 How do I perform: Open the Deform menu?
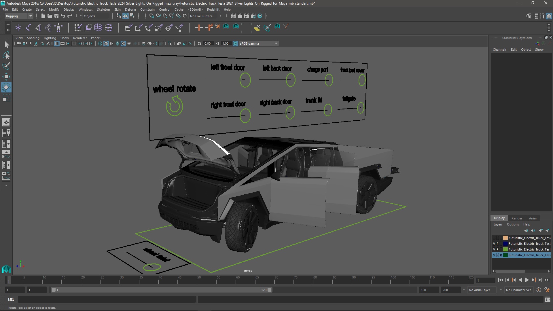point(130,10)
